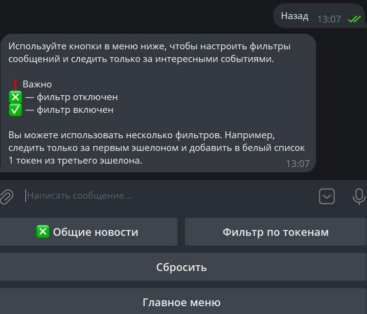Click the 13:07 timestamp on the bot's instructions

tap(298, 164)
